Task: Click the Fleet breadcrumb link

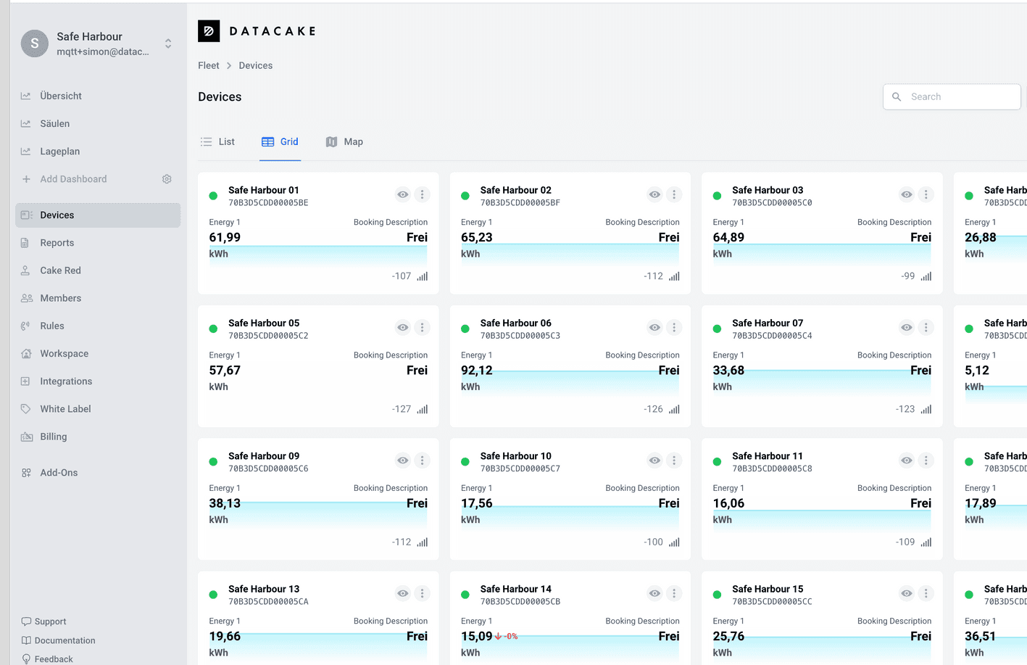Action: tap(209, 65)
